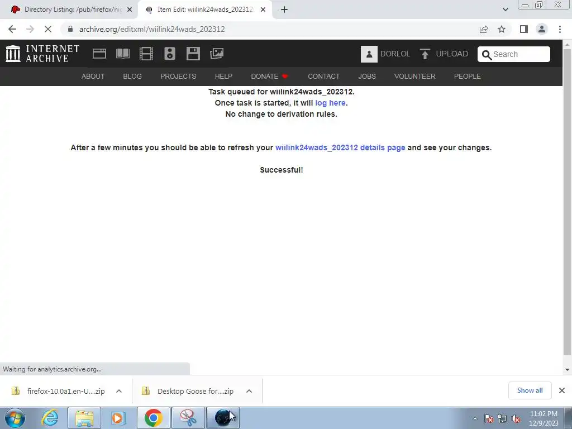Open the HELP menu item
572x429 pixels.
pyautogui.click(x=223, y=76)
